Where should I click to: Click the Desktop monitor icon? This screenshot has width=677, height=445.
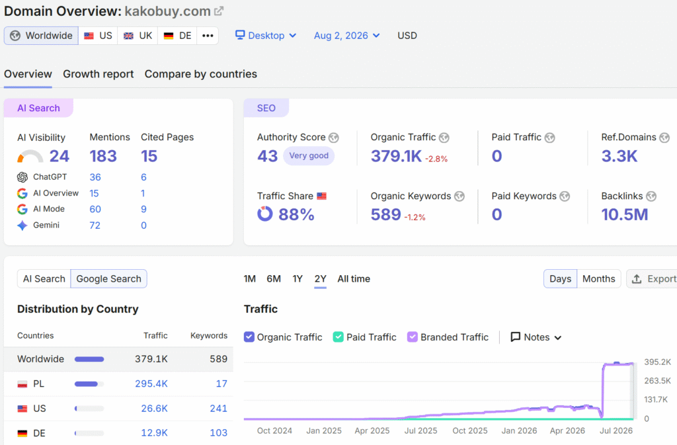[240, 35]
